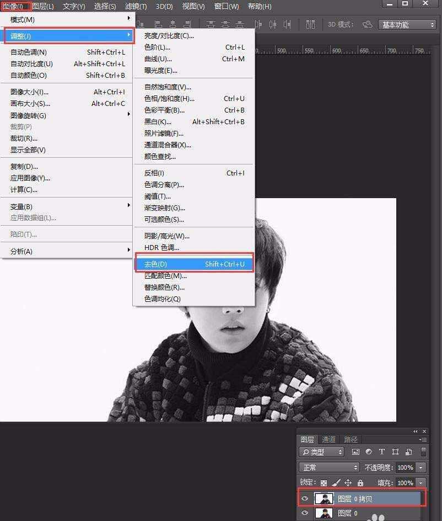Open the 不透明度 opacity dropdown

(x=421, y=467)
